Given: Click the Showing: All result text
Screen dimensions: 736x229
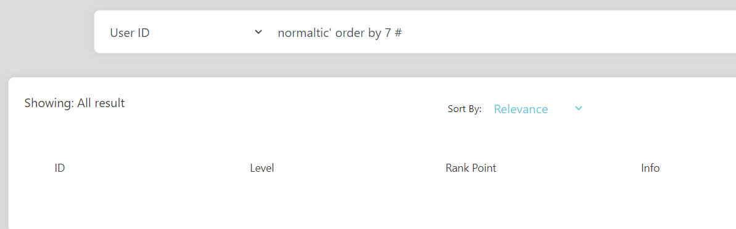Looking at the screenshot, I should pyautogui.click(x=75, y=103).
